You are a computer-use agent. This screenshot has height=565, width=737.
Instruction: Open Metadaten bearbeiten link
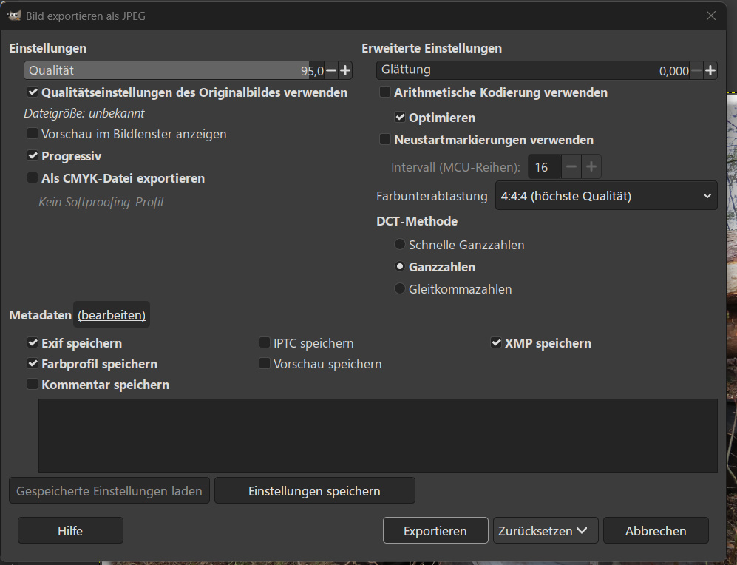[x=112, y=315]
